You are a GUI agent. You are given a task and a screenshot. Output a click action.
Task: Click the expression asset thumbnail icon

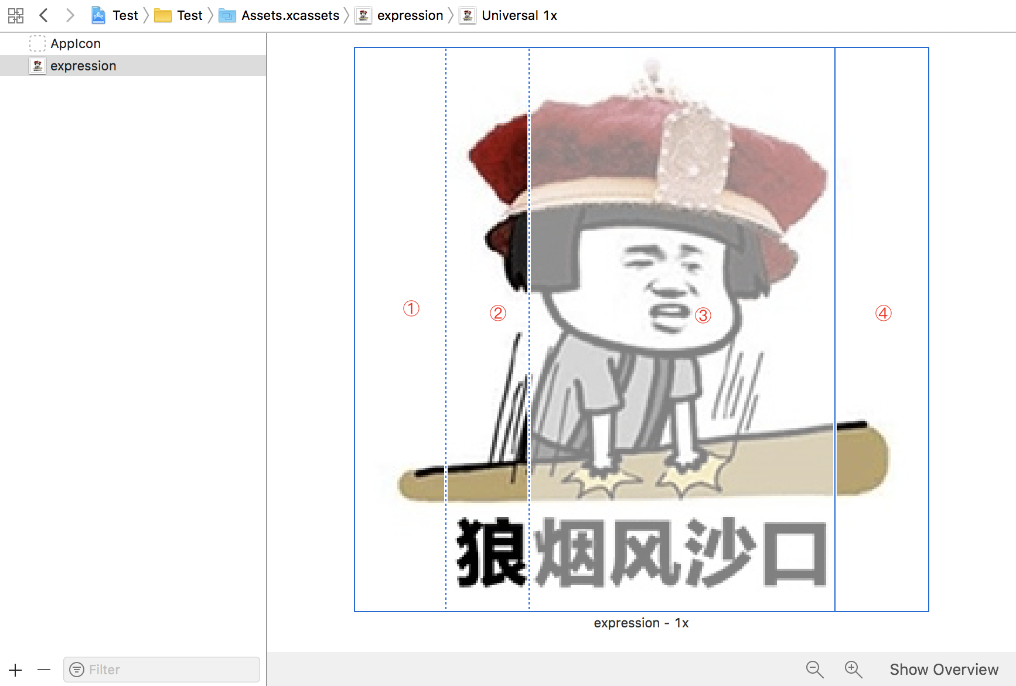point(37,66)
